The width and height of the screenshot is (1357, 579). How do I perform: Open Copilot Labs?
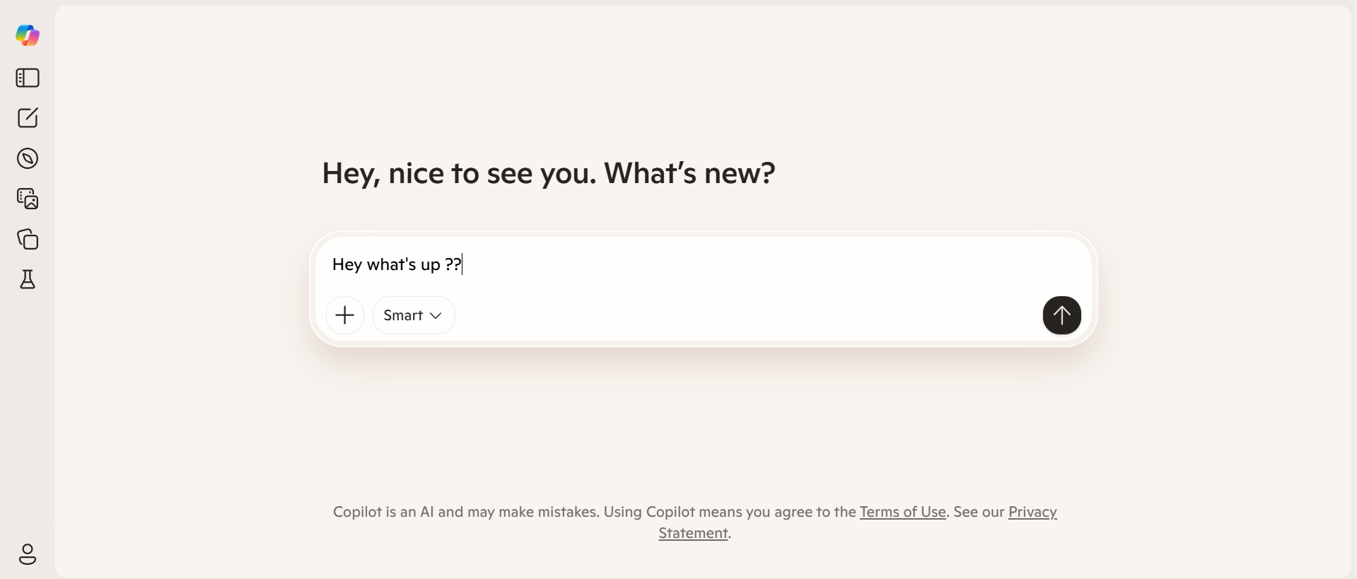coord(27,280)
